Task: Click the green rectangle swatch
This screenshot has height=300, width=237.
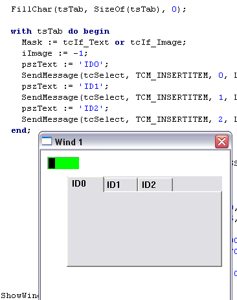Action: [63, 163]
